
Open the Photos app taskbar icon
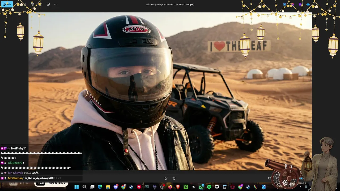tap(263, 187)
